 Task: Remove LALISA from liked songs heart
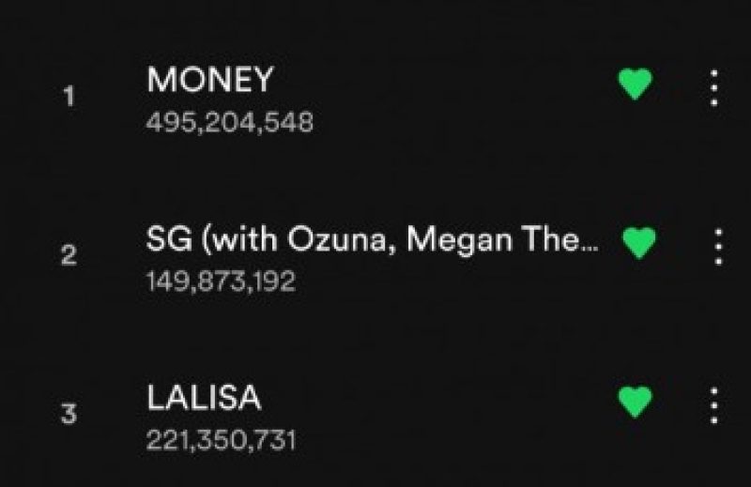636,402
